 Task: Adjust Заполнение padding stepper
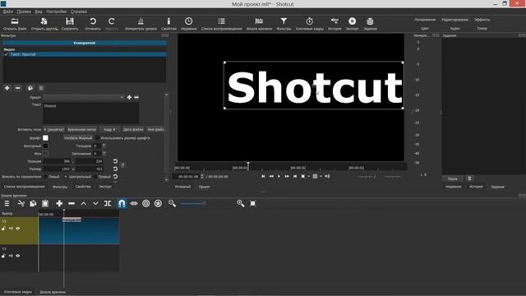[x=104, y=154]
